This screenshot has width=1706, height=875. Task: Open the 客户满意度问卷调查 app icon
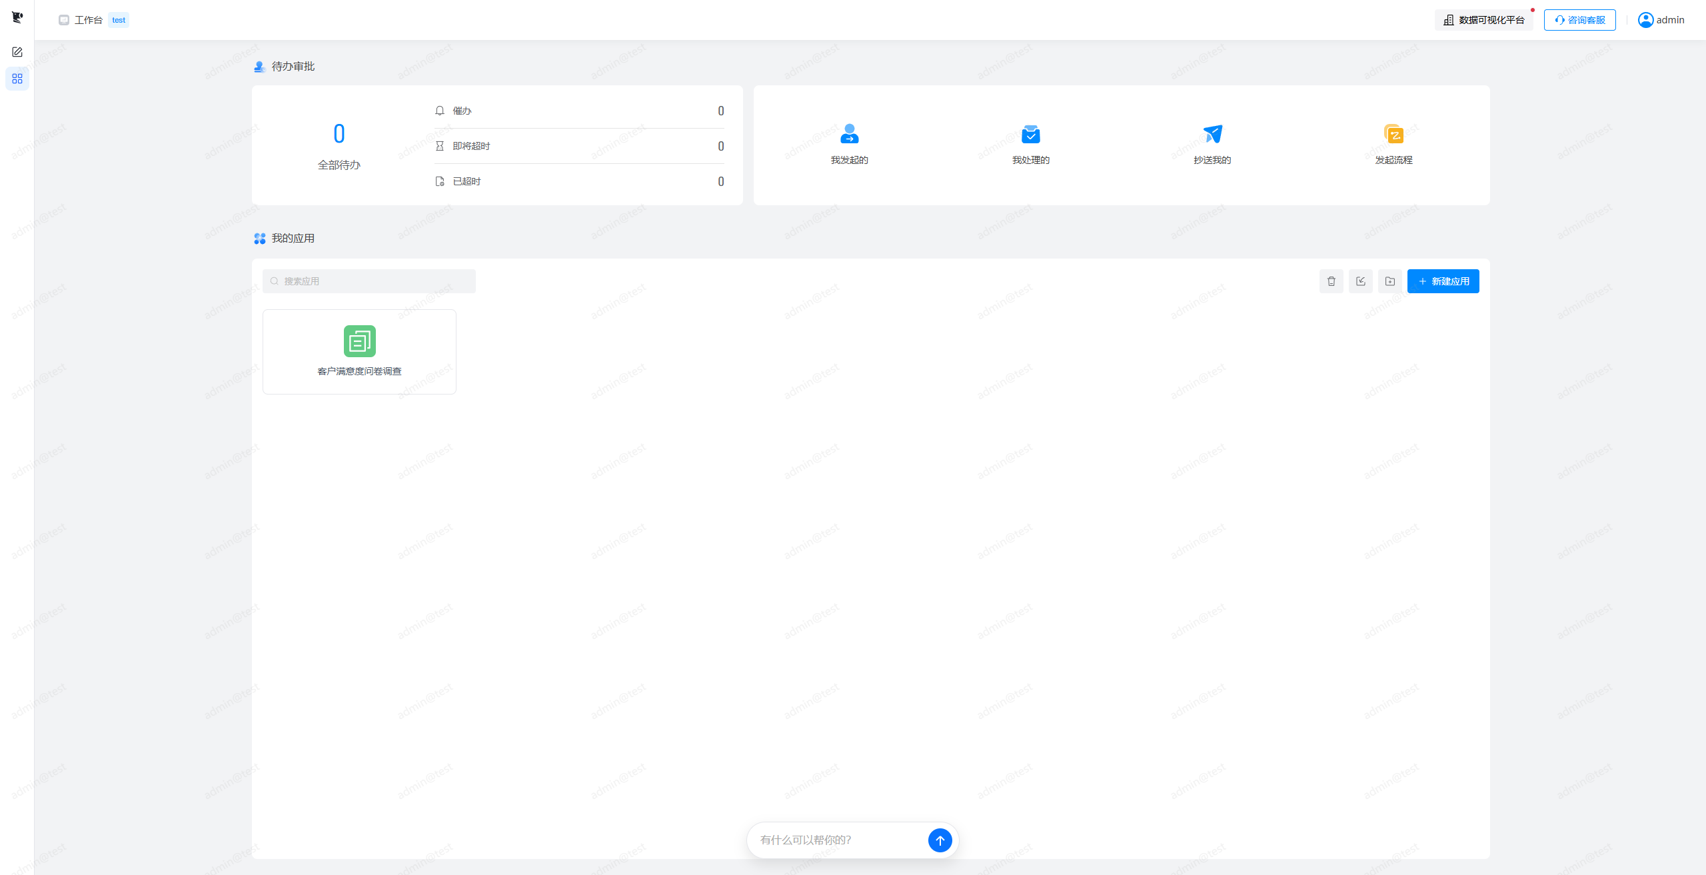360,341
